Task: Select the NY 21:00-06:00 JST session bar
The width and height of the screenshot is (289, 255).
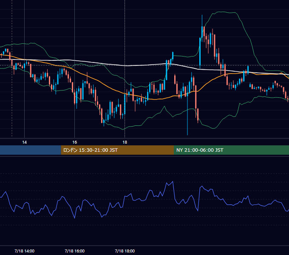Action: (231, 150)
